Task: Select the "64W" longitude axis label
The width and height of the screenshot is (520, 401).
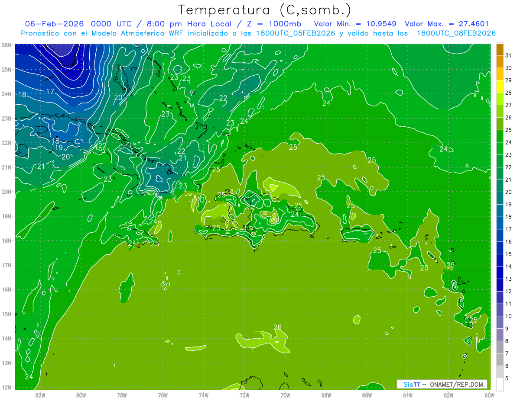Action: 408,395
